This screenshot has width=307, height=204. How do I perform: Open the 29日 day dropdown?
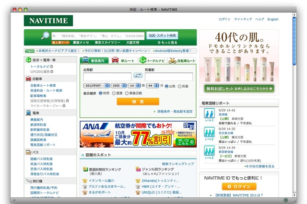[118, 86]
